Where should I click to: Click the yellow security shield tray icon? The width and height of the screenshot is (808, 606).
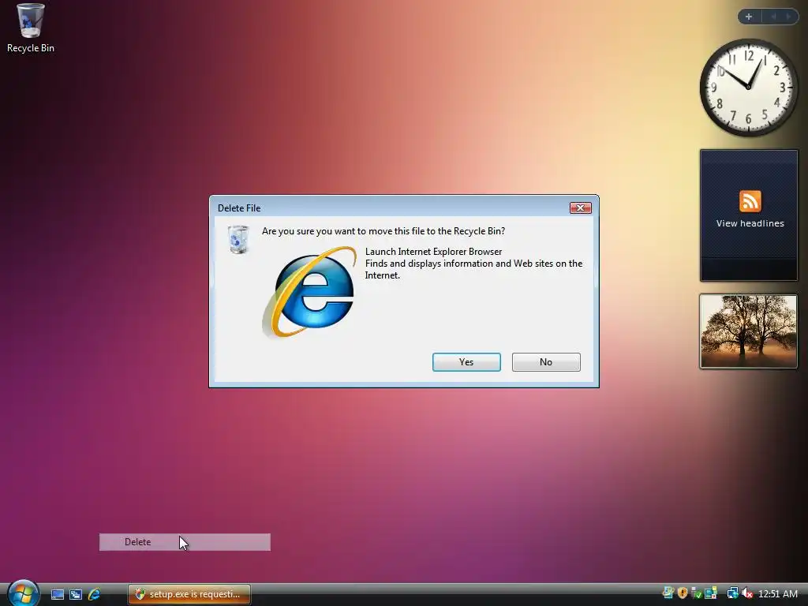pyautogui.click(x=683, y=593)
